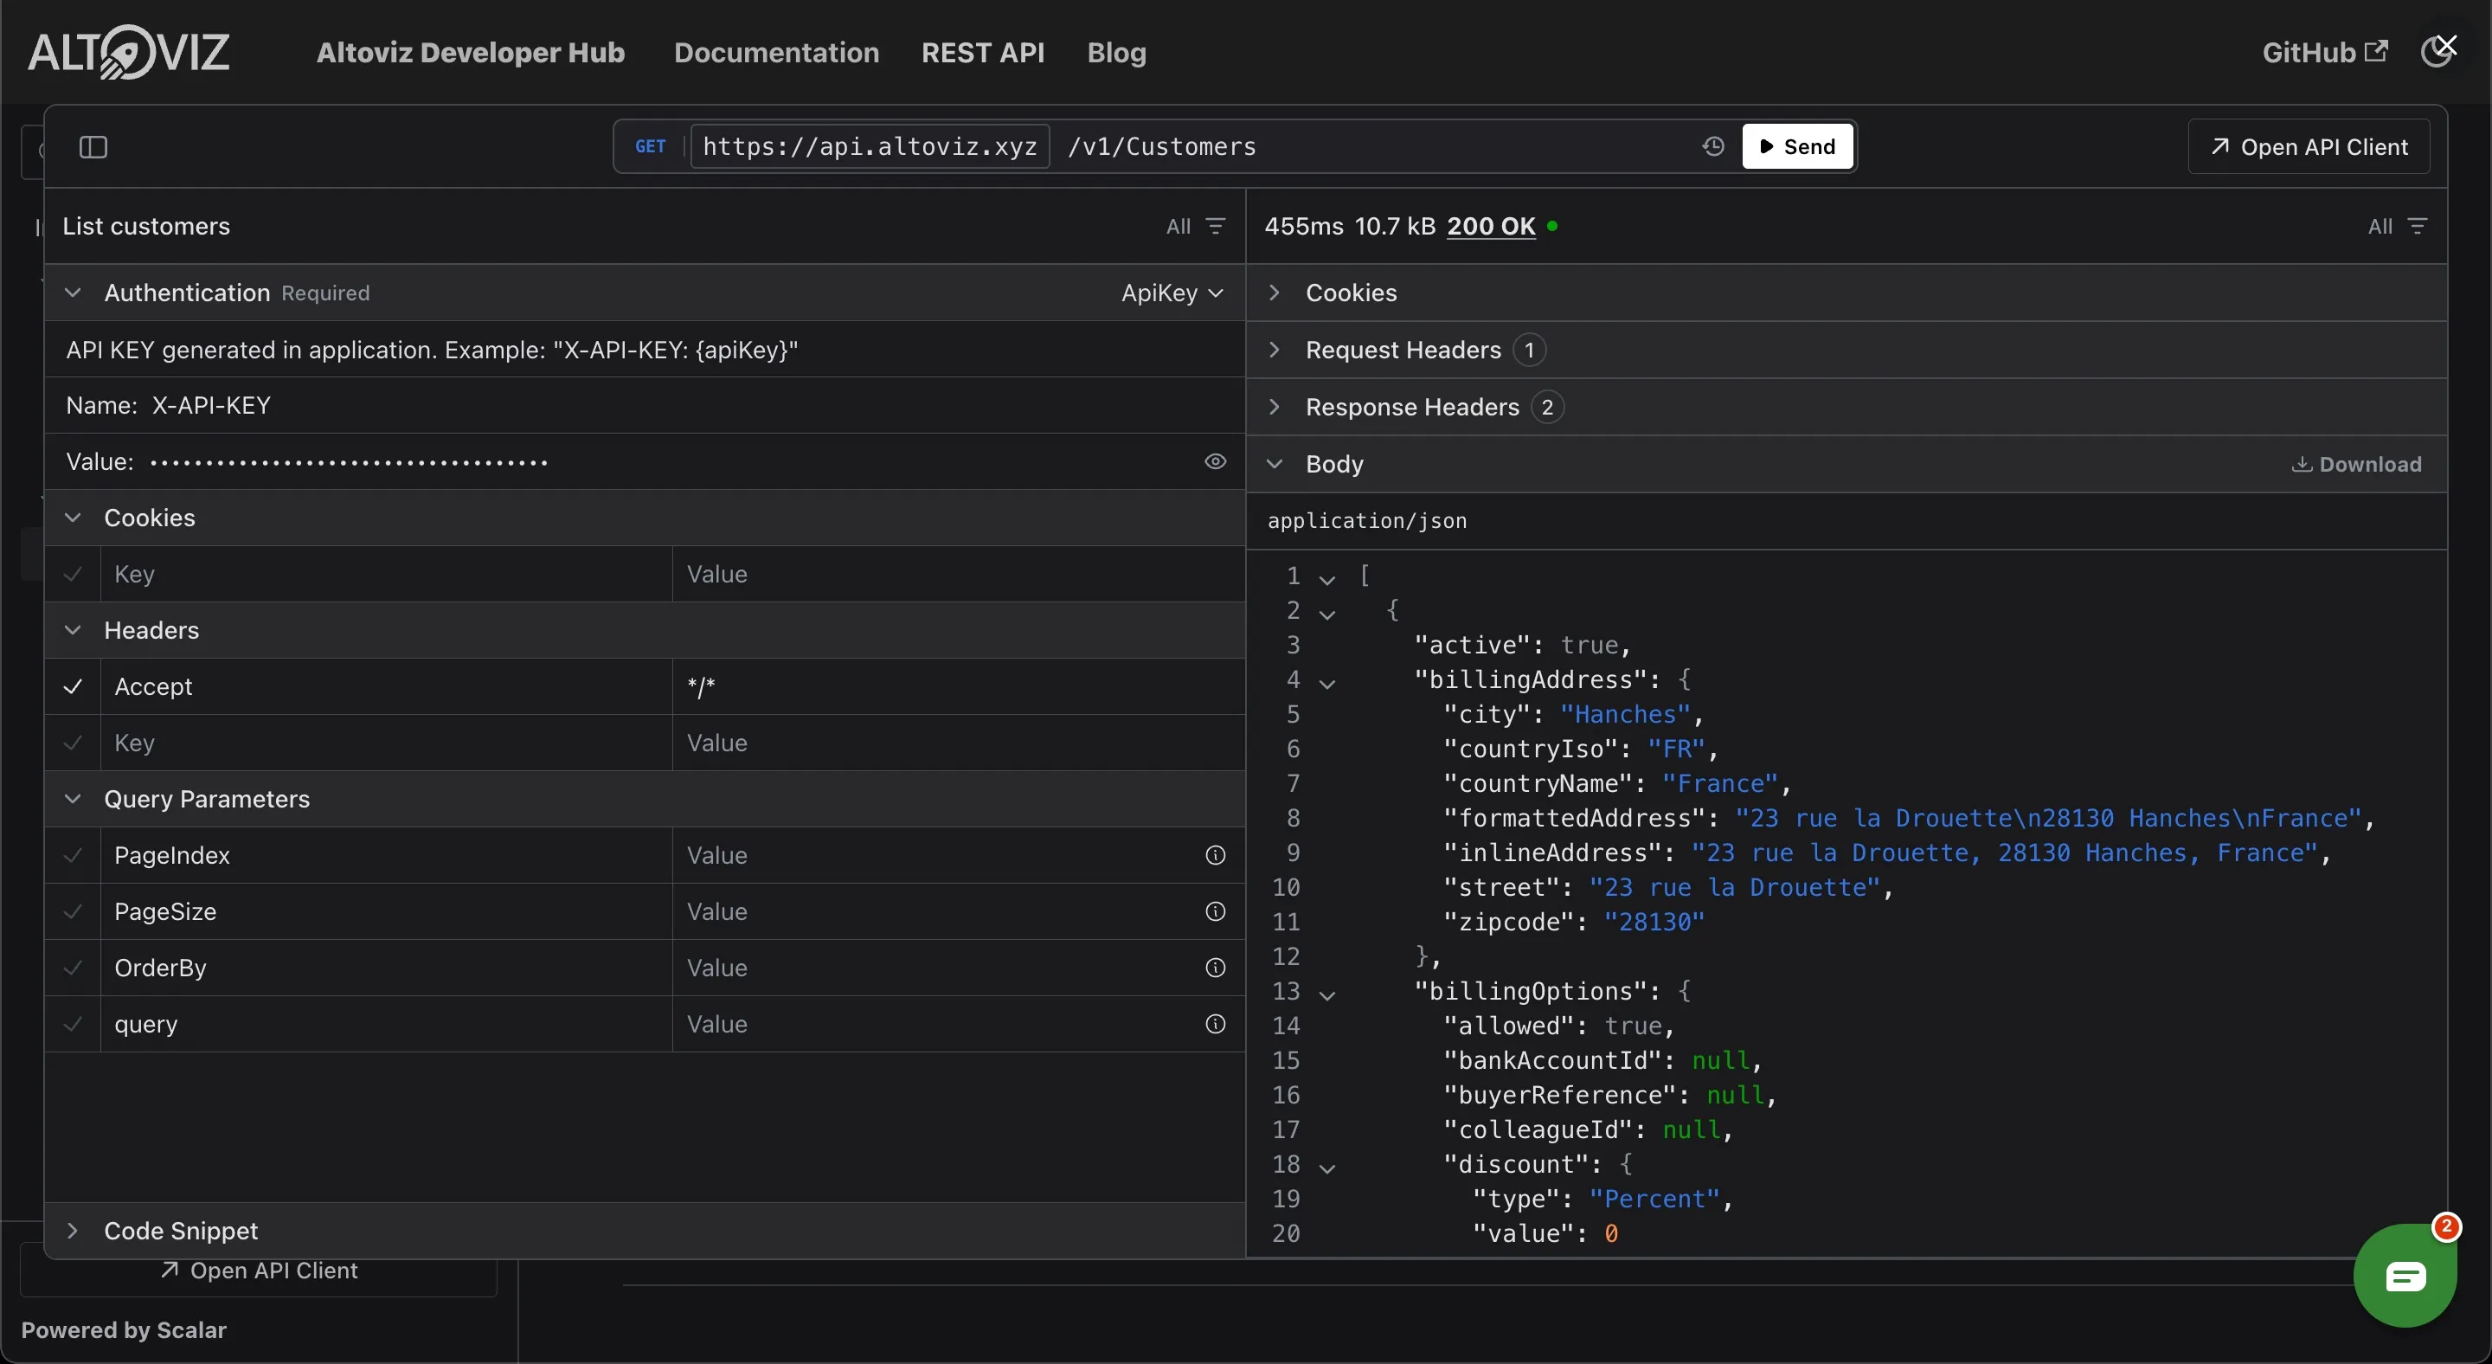Click the List customers title
The height and width of the screenshot is (1364, 2492).
point(146,227)
